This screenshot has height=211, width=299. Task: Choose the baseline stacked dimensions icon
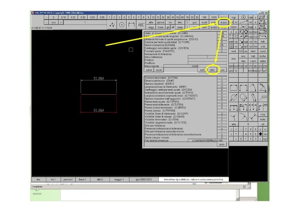(243, 107)
